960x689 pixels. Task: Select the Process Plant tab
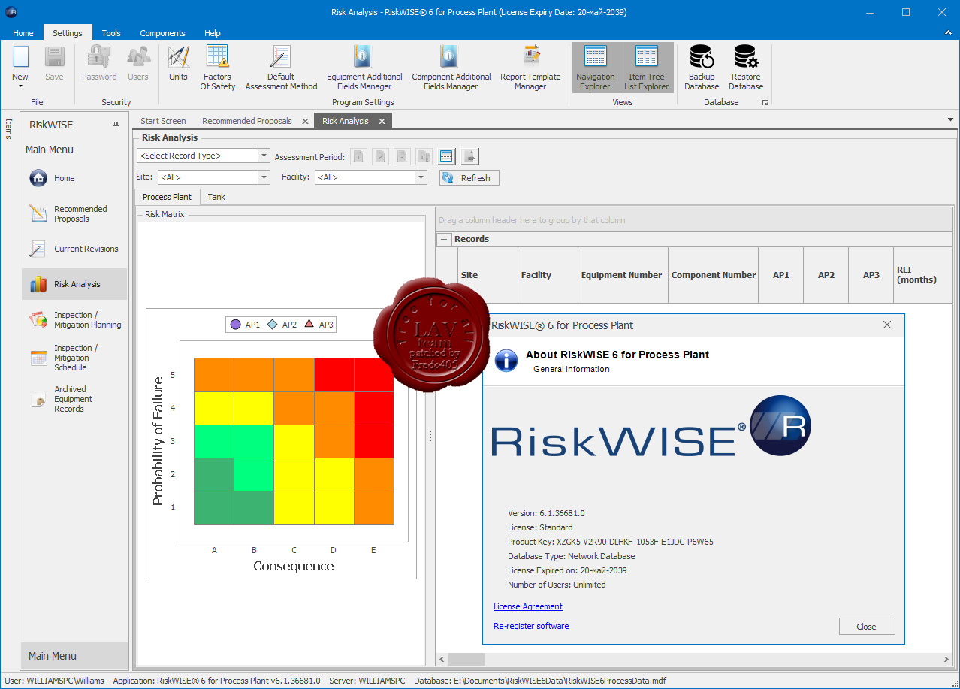tap(168, 197)
